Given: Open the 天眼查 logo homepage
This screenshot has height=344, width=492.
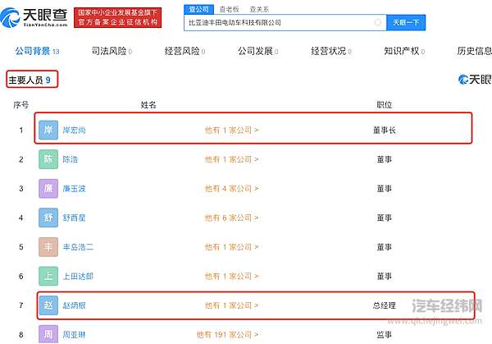Looking at the screenshot, I should 34,17.
